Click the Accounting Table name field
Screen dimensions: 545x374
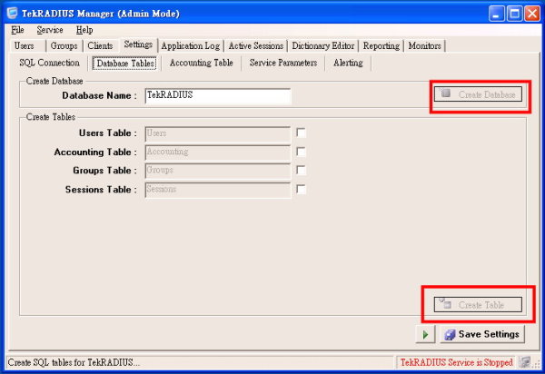(x=218, y=153)
